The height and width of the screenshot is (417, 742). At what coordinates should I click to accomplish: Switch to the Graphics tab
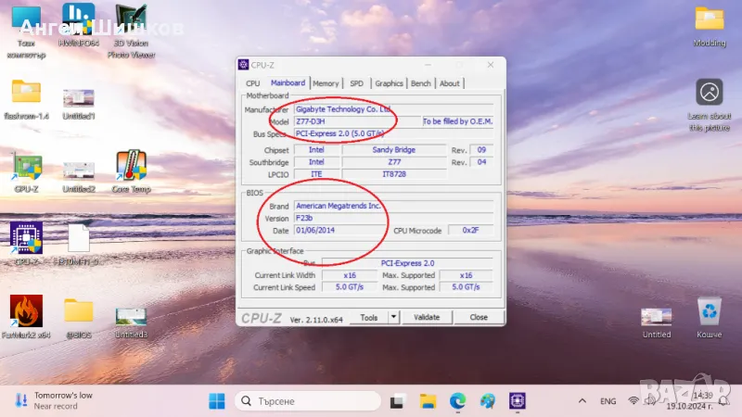tap(389, 83)
